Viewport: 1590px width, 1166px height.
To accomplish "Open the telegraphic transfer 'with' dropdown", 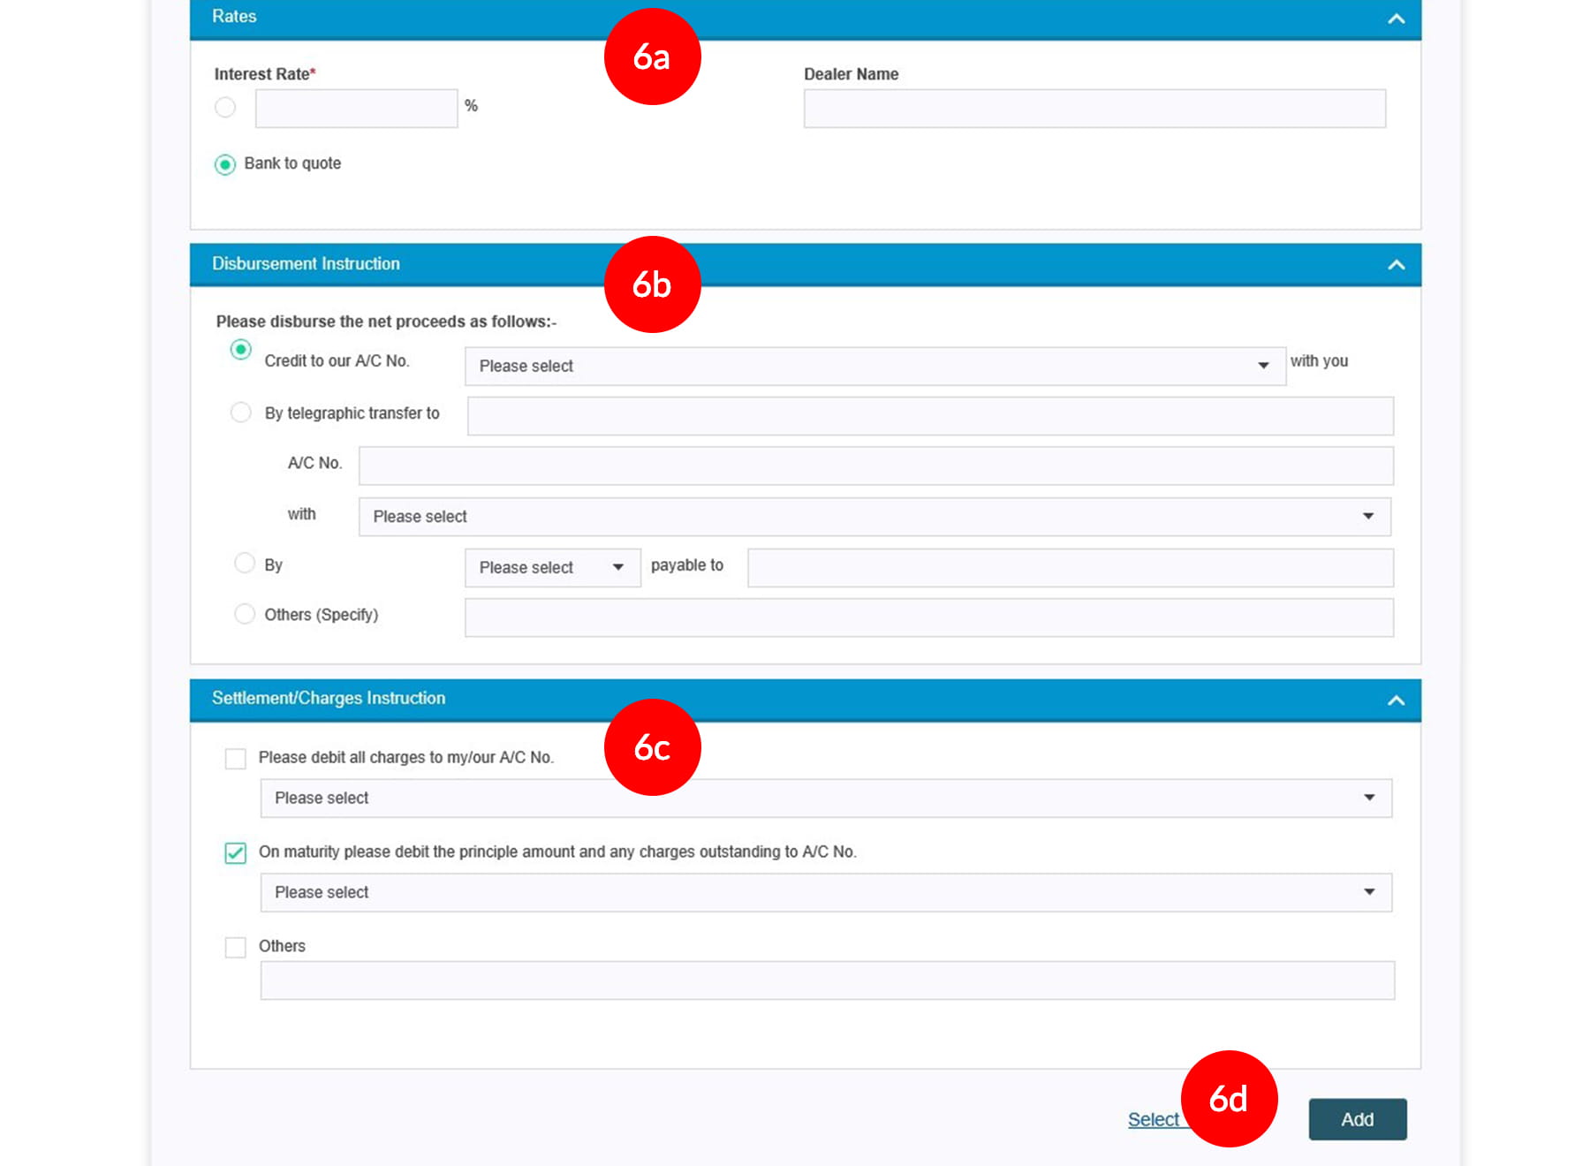I will [874, 517].
